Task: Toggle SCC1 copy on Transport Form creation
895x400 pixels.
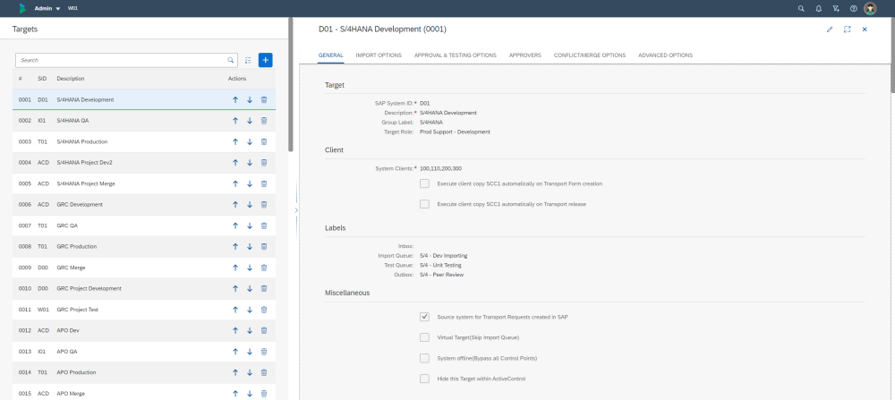Action: [424, 183]
